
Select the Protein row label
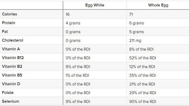(x=9, y=23)
